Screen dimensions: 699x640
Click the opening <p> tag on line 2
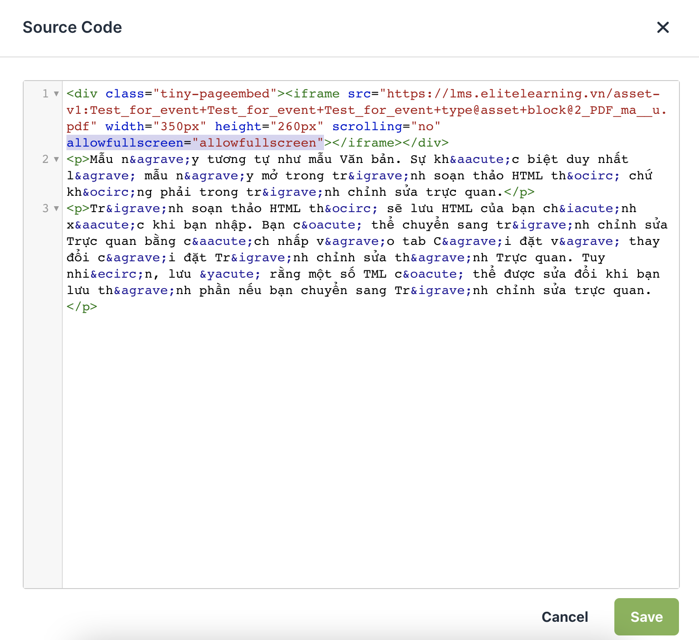(78, 159)
